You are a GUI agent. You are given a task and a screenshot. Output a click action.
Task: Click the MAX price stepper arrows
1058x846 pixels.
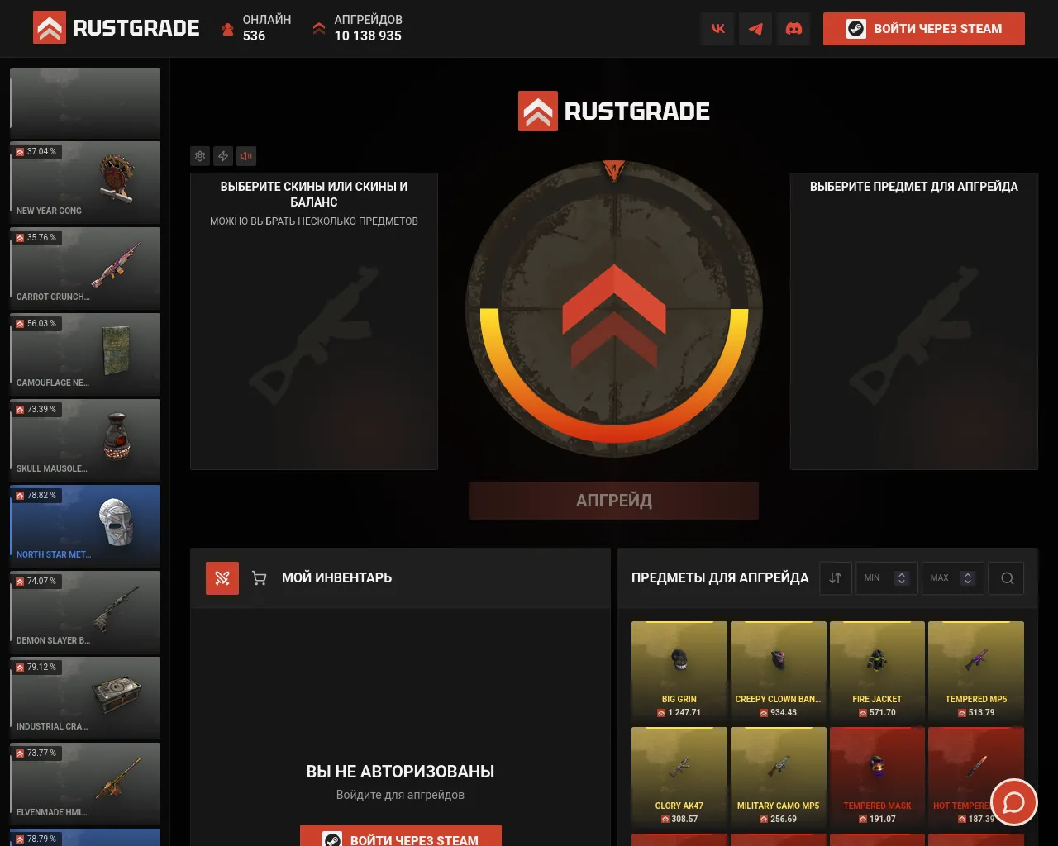pyautogui.click(x=968, y=578)
